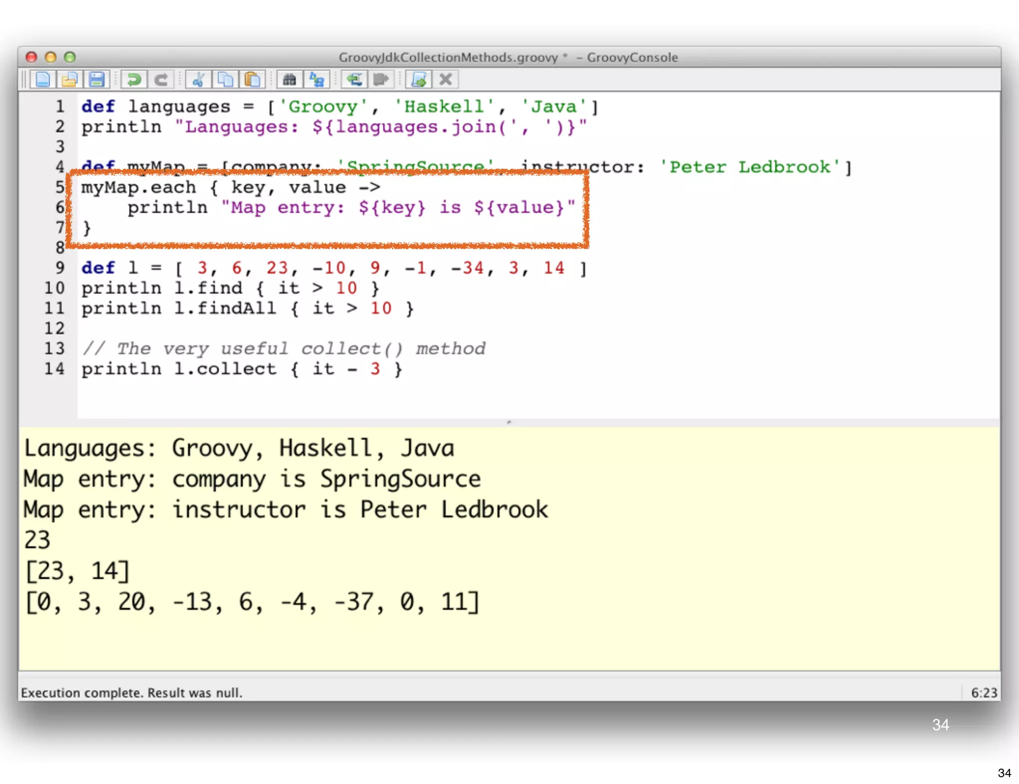Image resolution: width=1019 pixels, height=784 pixels.
Task: Click the Copy toolbar icon
Action: [x=225, y=80]
